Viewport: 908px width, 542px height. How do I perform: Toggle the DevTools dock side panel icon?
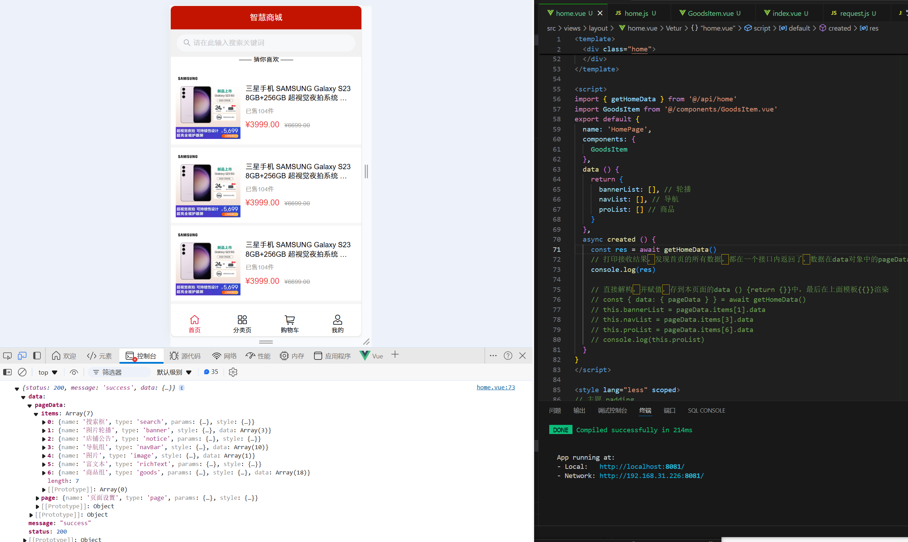[37, 356]
